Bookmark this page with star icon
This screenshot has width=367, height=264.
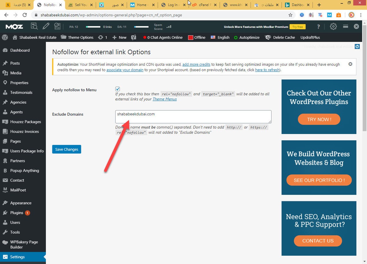point(291,15)
